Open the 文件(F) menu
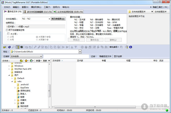This screenshot has height=113, width=171. tap(7, 7)
